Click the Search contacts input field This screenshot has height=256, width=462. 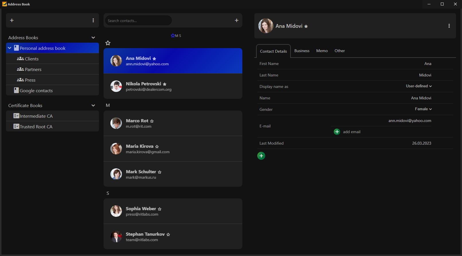138,21
